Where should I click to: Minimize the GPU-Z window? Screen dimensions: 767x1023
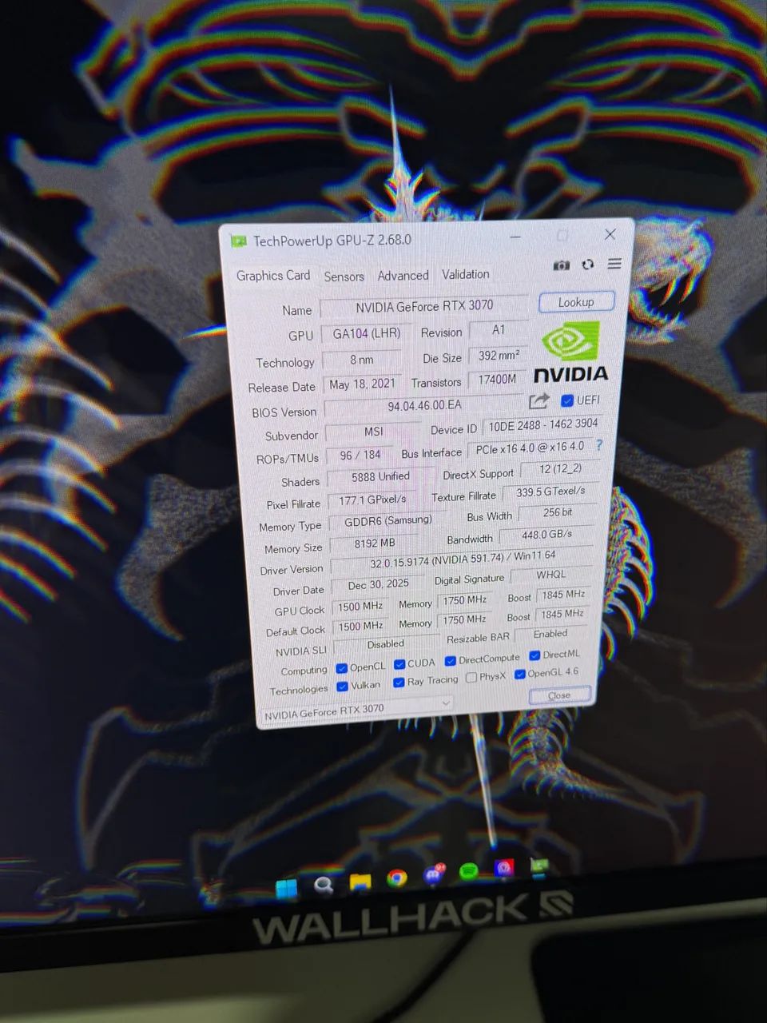click(515, 237)
